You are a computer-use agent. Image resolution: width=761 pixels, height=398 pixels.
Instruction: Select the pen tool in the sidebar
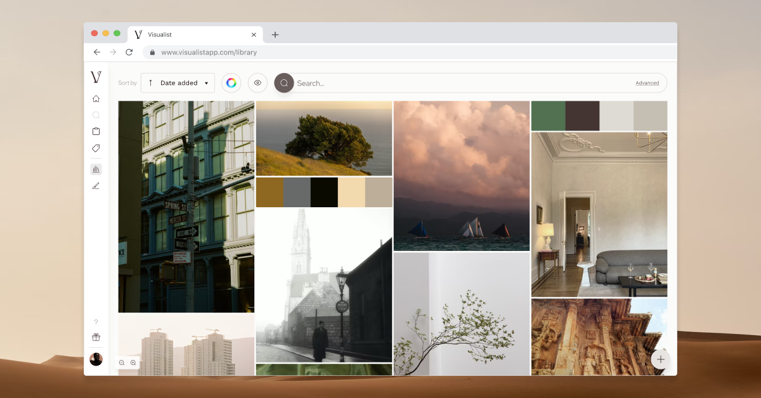pos(96,186)
